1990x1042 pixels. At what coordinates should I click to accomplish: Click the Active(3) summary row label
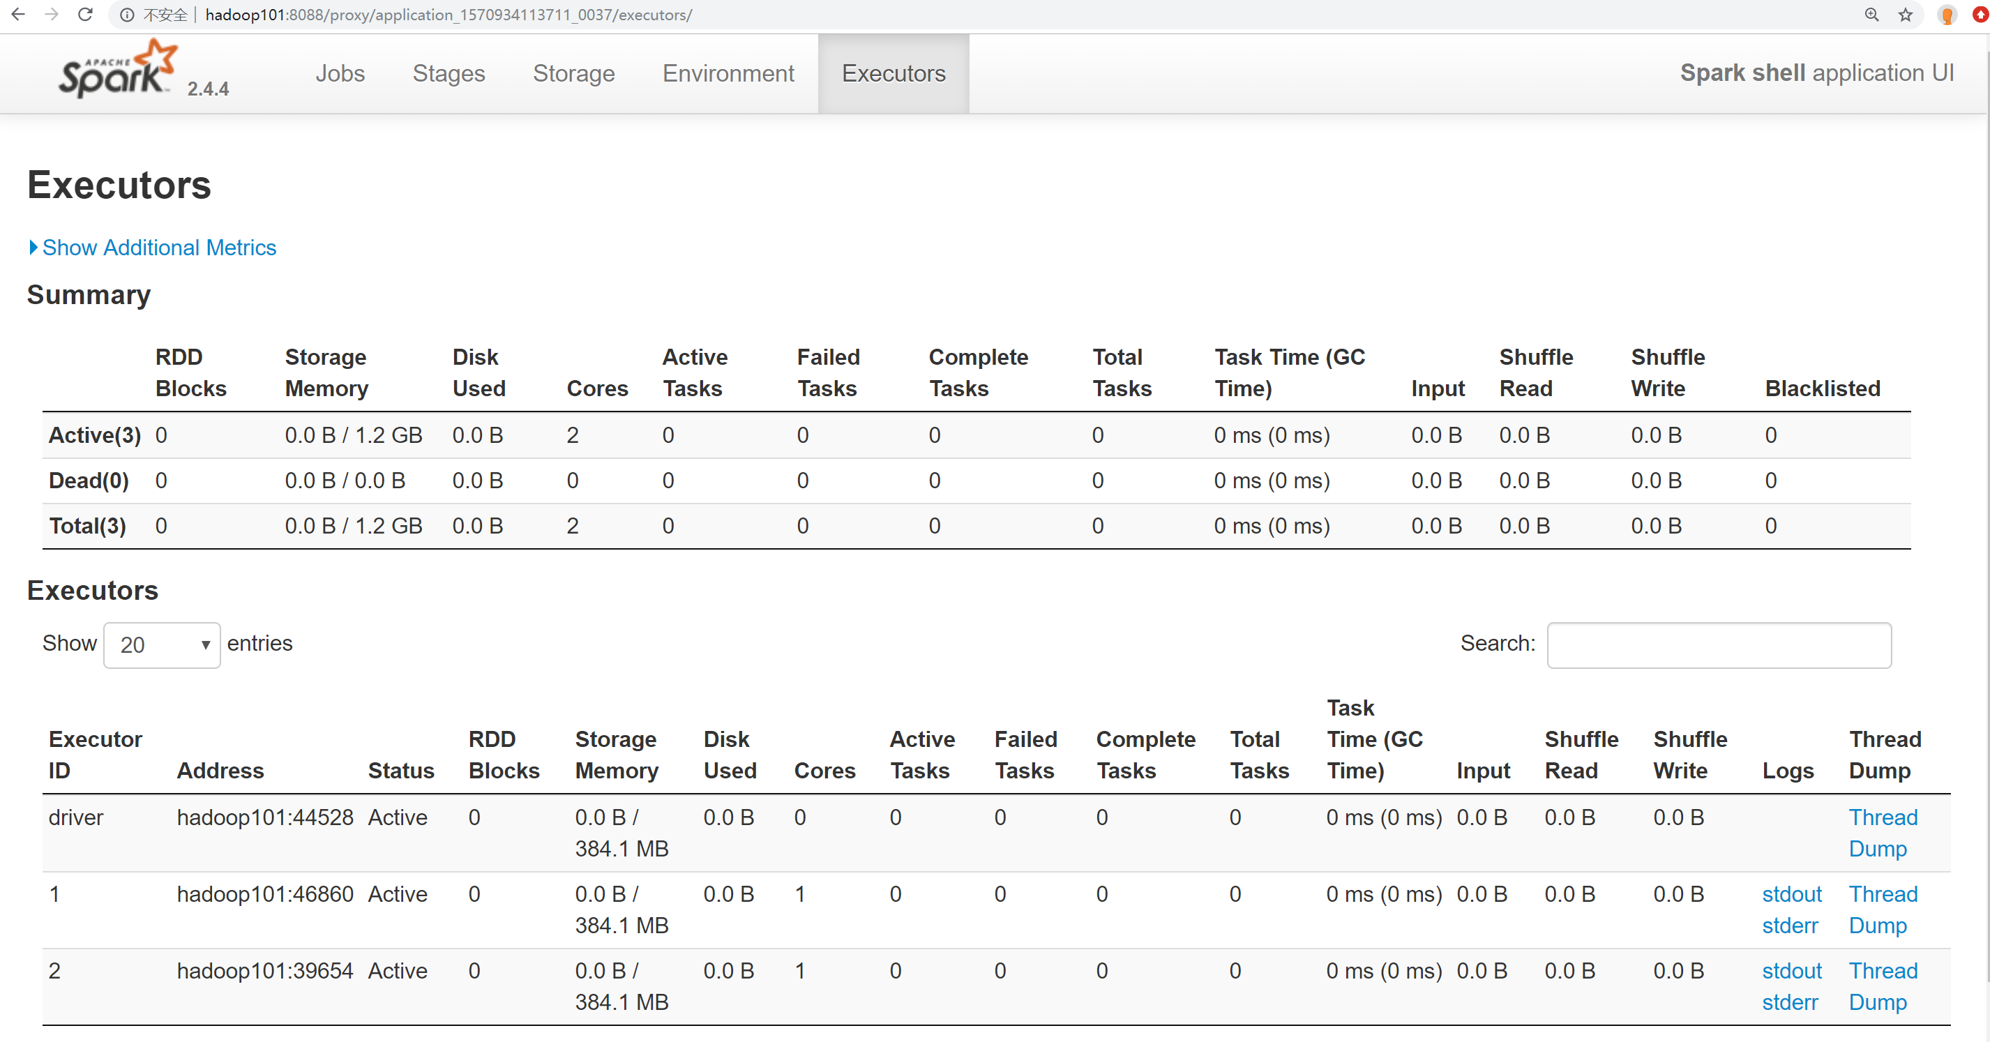(x=95, y=435)
